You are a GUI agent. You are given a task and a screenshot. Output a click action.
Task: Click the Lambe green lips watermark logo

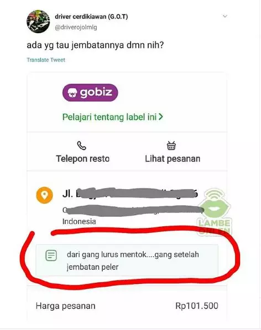214,211
